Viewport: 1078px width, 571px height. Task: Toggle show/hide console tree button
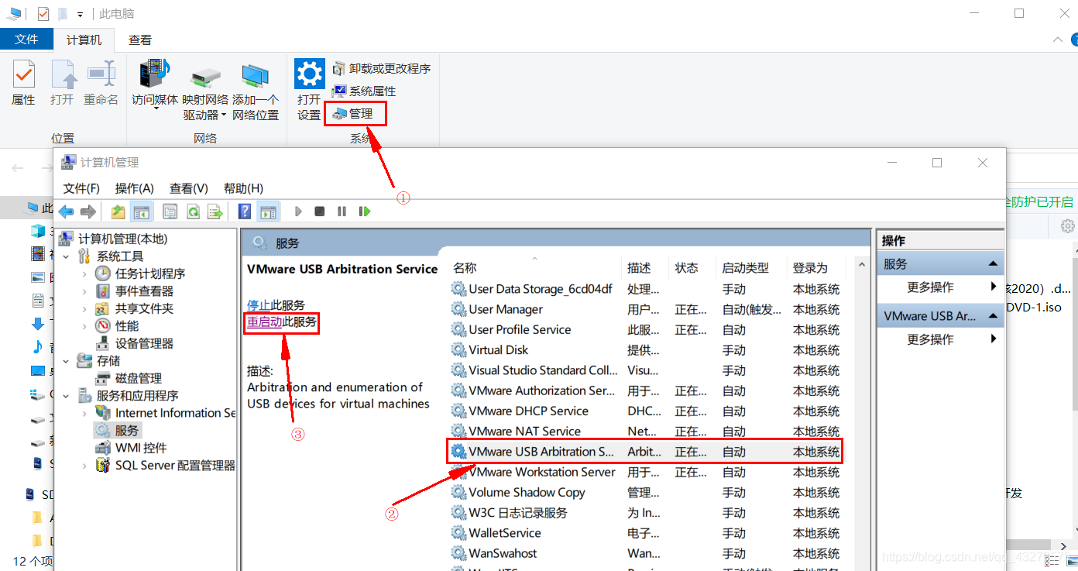[x=141, y=211]
